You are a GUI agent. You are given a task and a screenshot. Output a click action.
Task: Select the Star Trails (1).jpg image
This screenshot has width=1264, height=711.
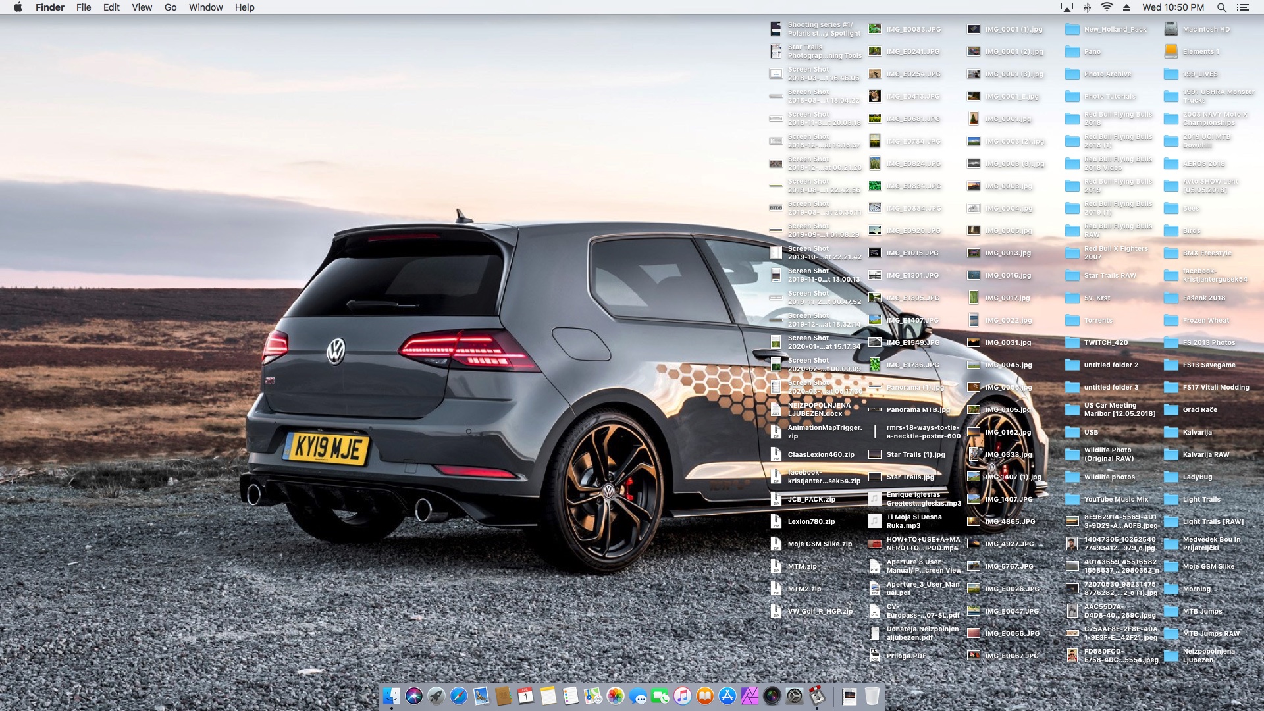[907, 454]
